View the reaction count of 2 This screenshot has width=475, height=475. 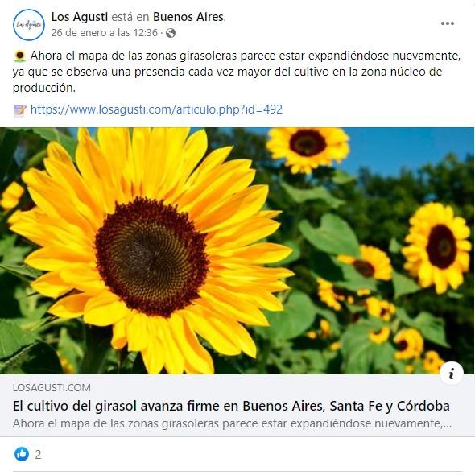pyautogui.click(x=38, y=454)
